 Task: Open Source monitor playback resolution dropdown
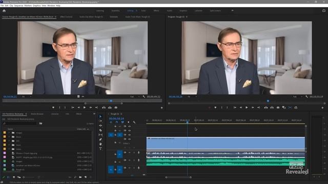[x=135, y=97]
